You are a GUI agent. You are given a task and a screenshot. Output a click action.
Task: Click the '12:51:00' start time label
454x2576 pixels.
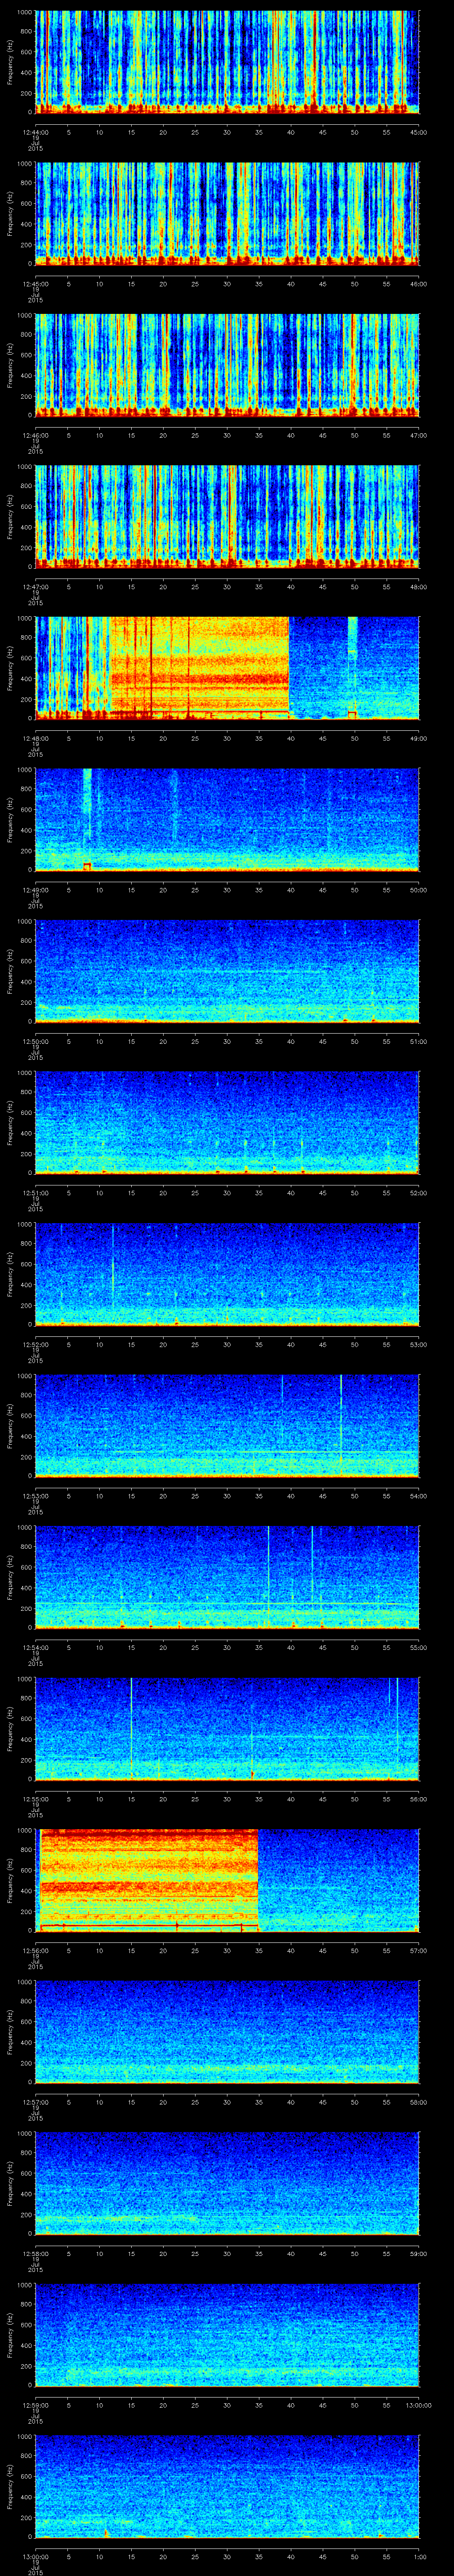[x=35, y=1193]
